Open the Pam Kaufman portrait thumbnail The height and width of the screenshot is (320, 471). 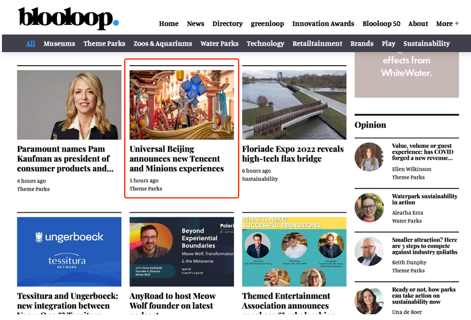(69, 105)
